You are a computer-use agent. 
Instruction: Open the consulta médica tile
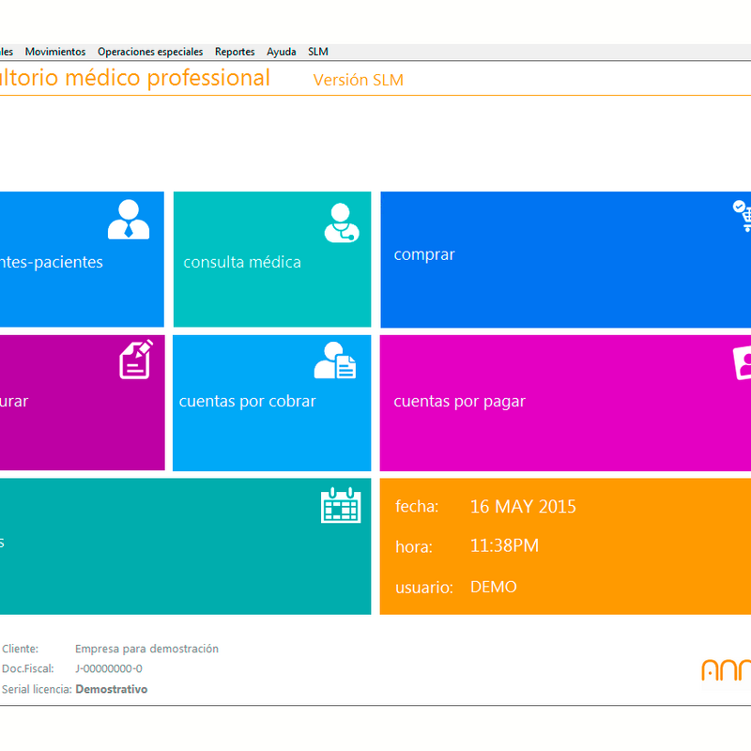pos(272,259)
